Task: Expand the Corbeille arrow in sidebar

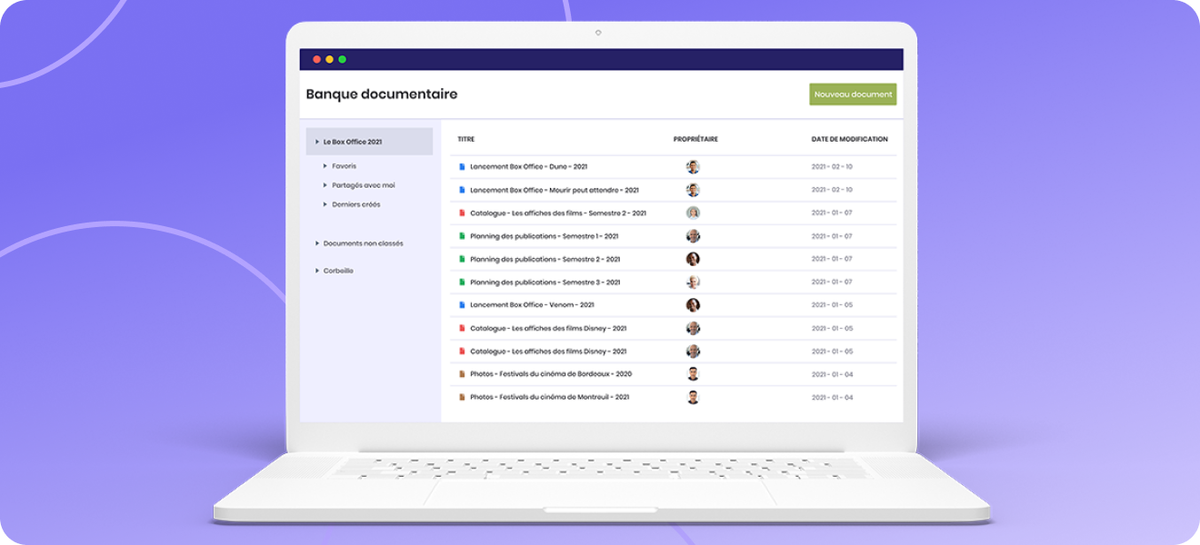Action: 316,271
